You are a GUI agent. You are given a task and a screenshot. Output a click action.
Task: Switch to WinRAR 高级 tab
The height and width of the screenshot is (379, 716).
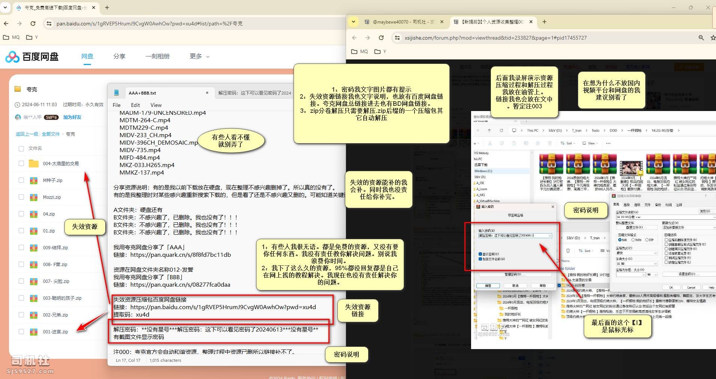pos(626,205)
